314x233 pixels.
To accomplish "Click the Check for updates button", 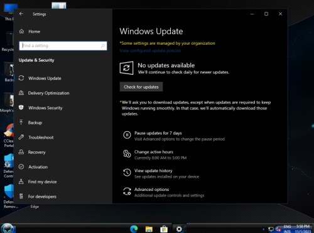I will pyautogui.click(x=141, y=87).
